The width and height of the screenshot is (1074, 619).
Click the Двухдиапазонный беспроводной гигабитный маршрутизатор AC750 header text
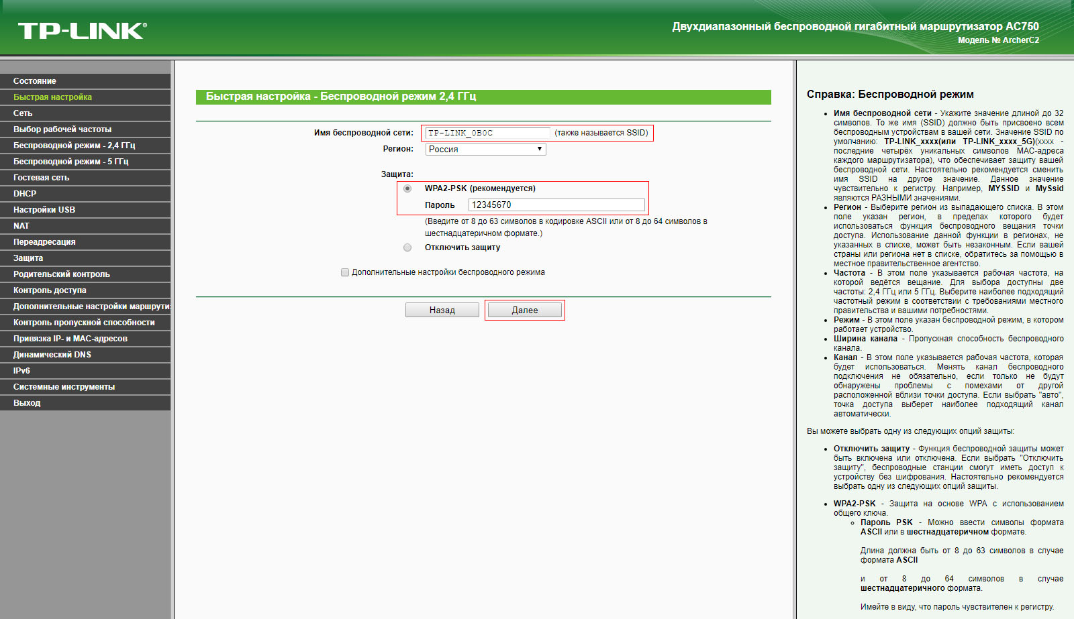click(x=856, y=27)
